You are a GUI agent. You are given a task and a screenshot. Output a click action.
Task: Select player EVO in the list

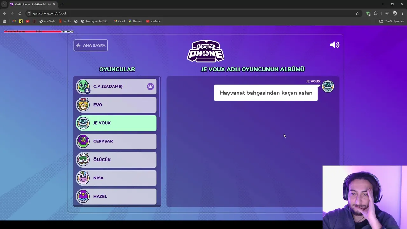[116, 105]
